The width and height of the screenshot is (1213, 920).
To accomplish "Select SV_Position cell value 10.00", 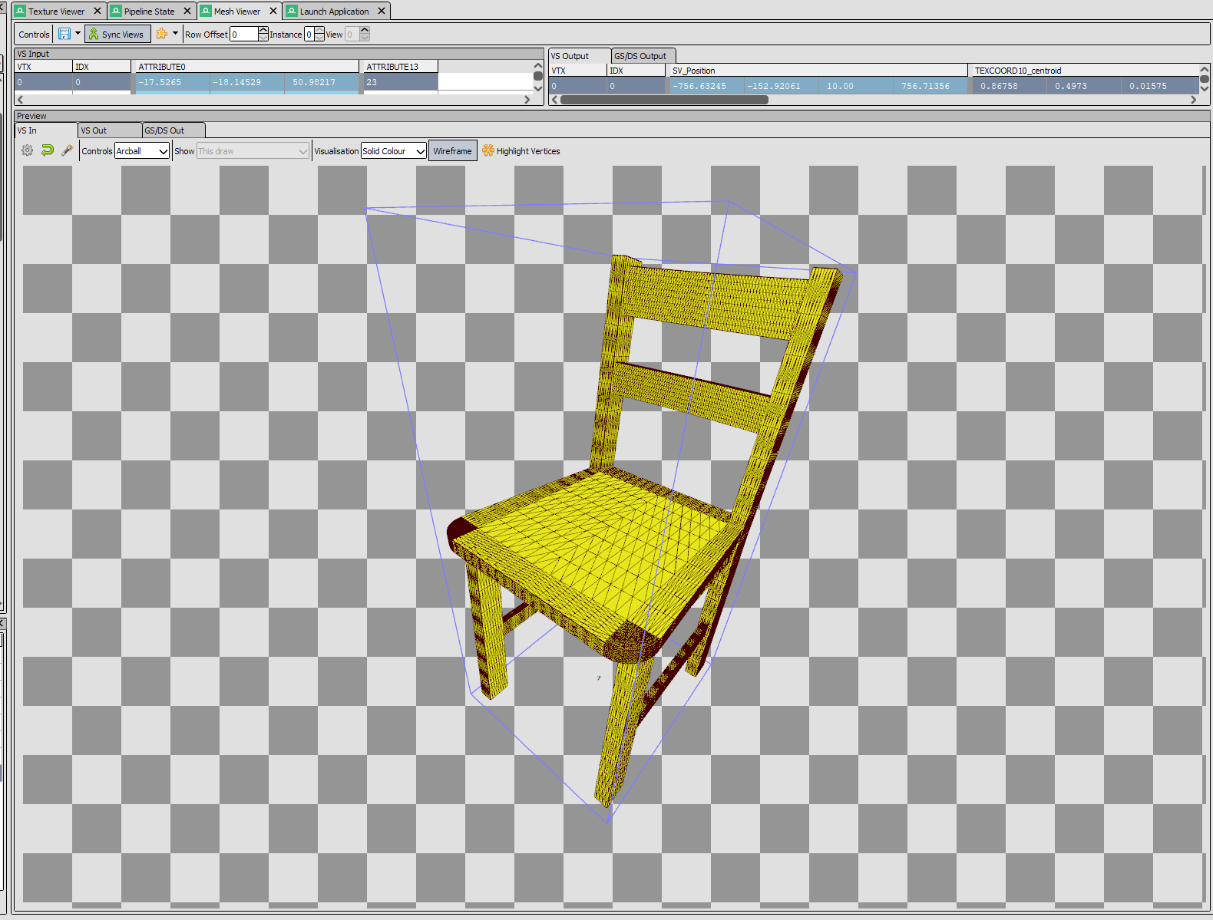I will click(x=855, y=86).
